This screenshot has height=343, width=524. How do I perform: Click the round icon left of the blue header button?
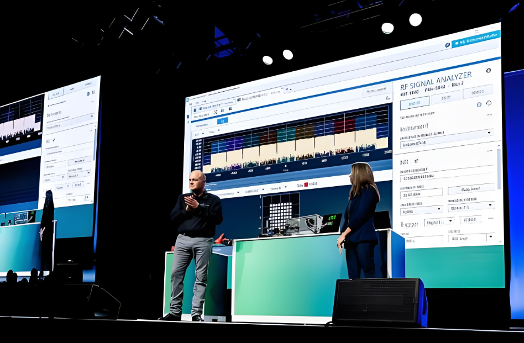pos(447,45)
